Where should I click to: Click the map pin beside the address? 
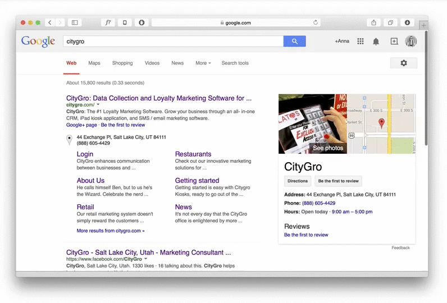pos(69,140)
